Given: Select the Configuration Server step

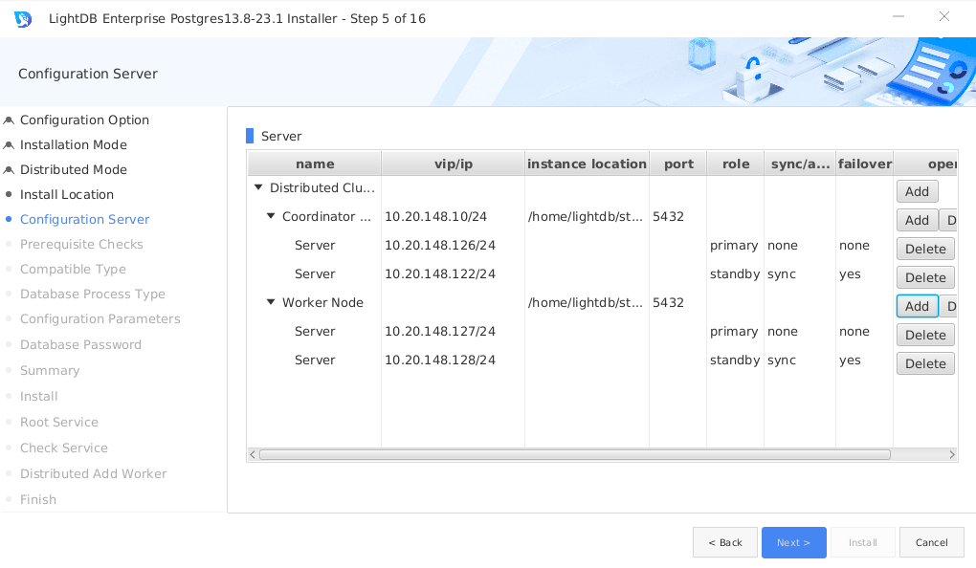Looking at the screenshot, I should coord(84,219).
